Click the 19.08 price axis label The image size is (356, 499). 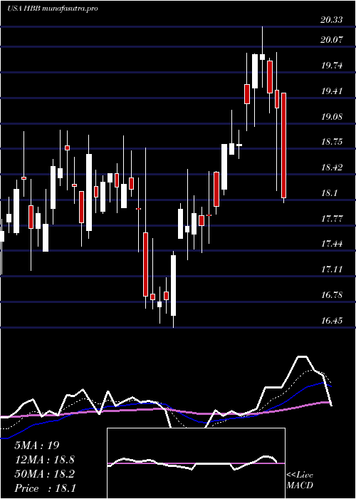[x=332, y=116]
